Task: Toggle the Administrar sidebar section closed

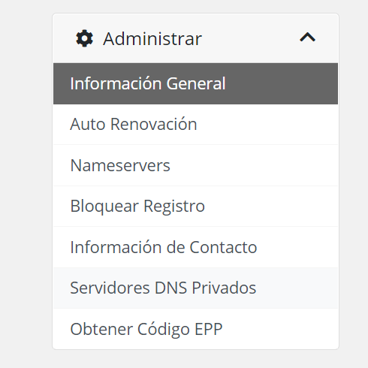Action: [307, 37]
